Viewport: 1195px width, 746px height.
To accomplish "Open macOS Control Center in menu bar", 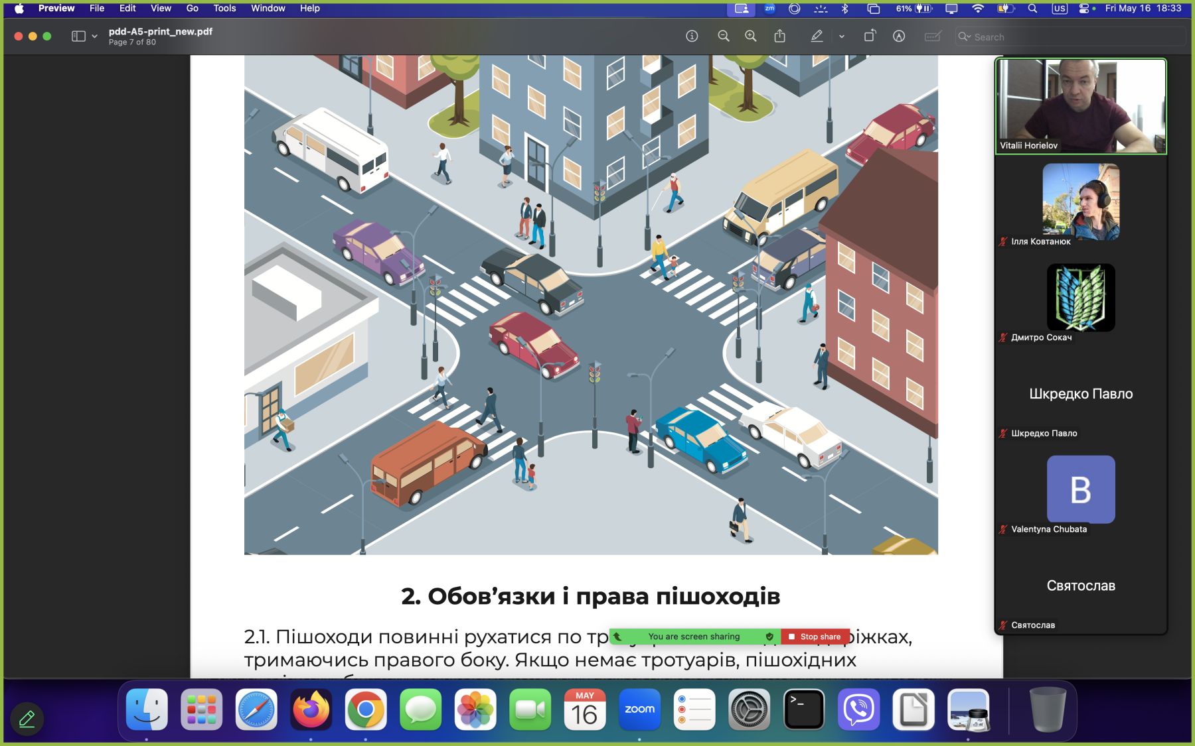I will (x=1083, y=9).
